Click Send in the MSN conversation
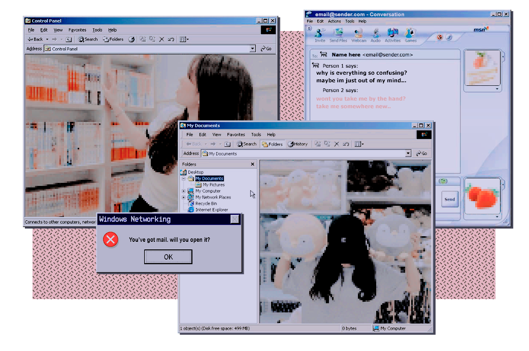This screenshot has width=529, height=351. [449, 199]
